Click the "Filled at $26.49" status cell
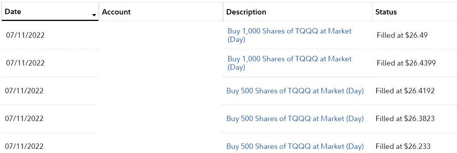 [402, 35]
